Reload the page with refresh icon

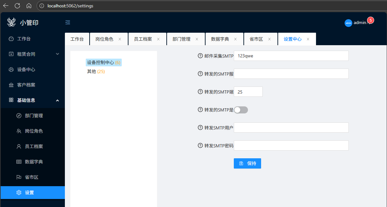pos(17,6)
